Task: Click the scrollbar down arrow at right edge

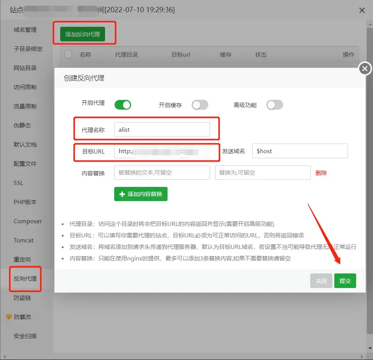Action: [x=370, y=348]
